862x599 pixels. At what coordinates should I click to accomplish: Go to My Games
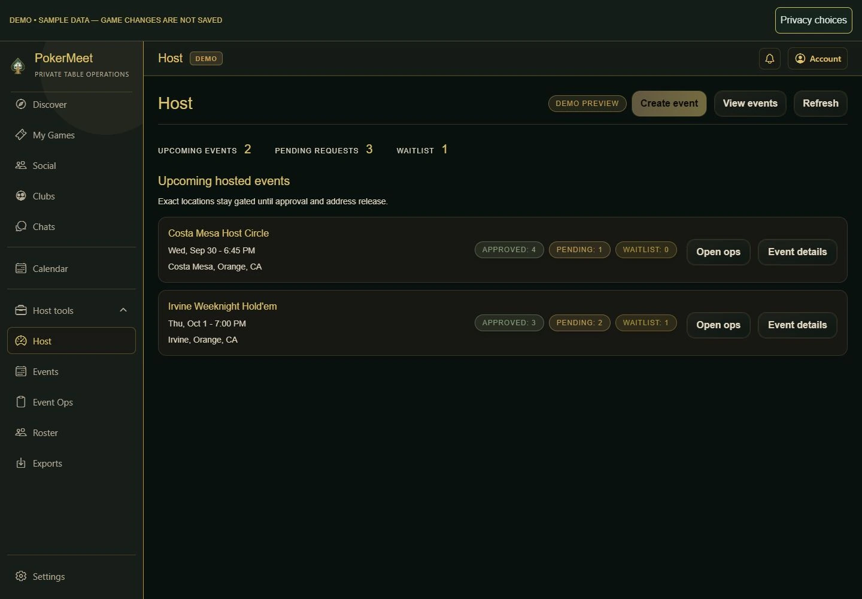(x=71, y=135)
